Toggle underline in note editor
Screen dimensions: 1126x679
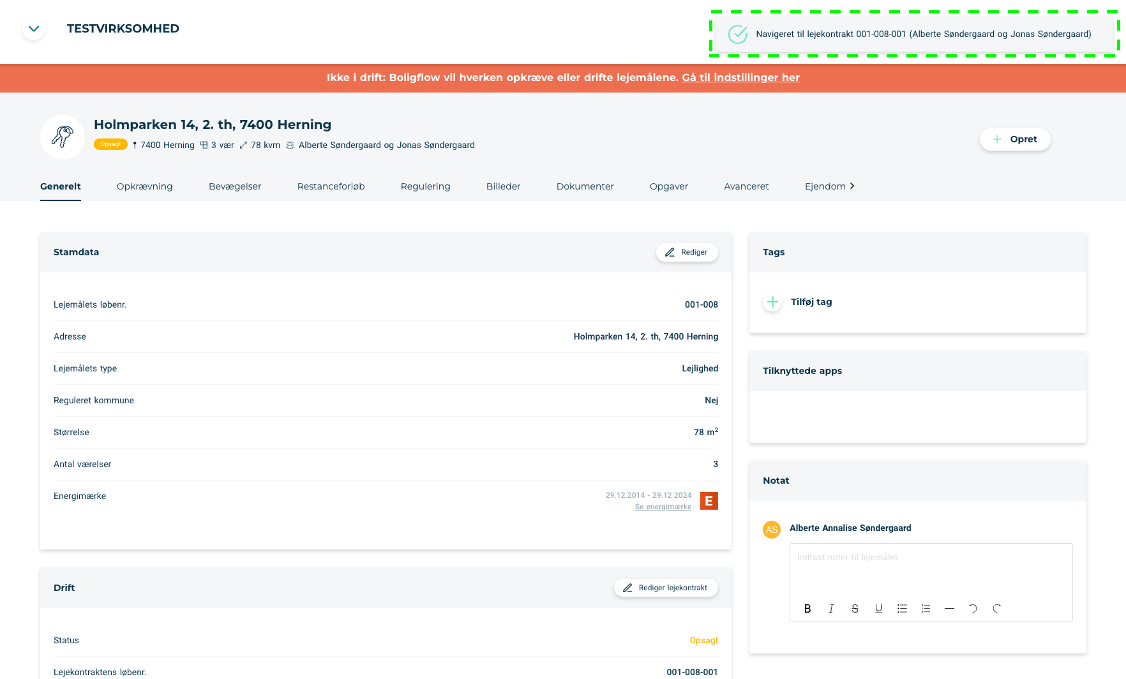878,608
